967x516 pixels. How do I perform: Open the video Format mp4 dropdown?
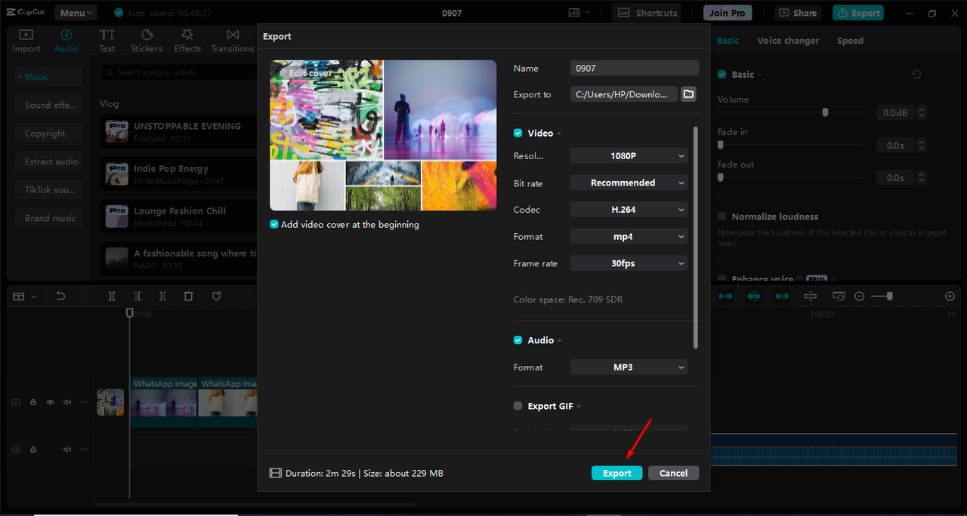(629, 236)
